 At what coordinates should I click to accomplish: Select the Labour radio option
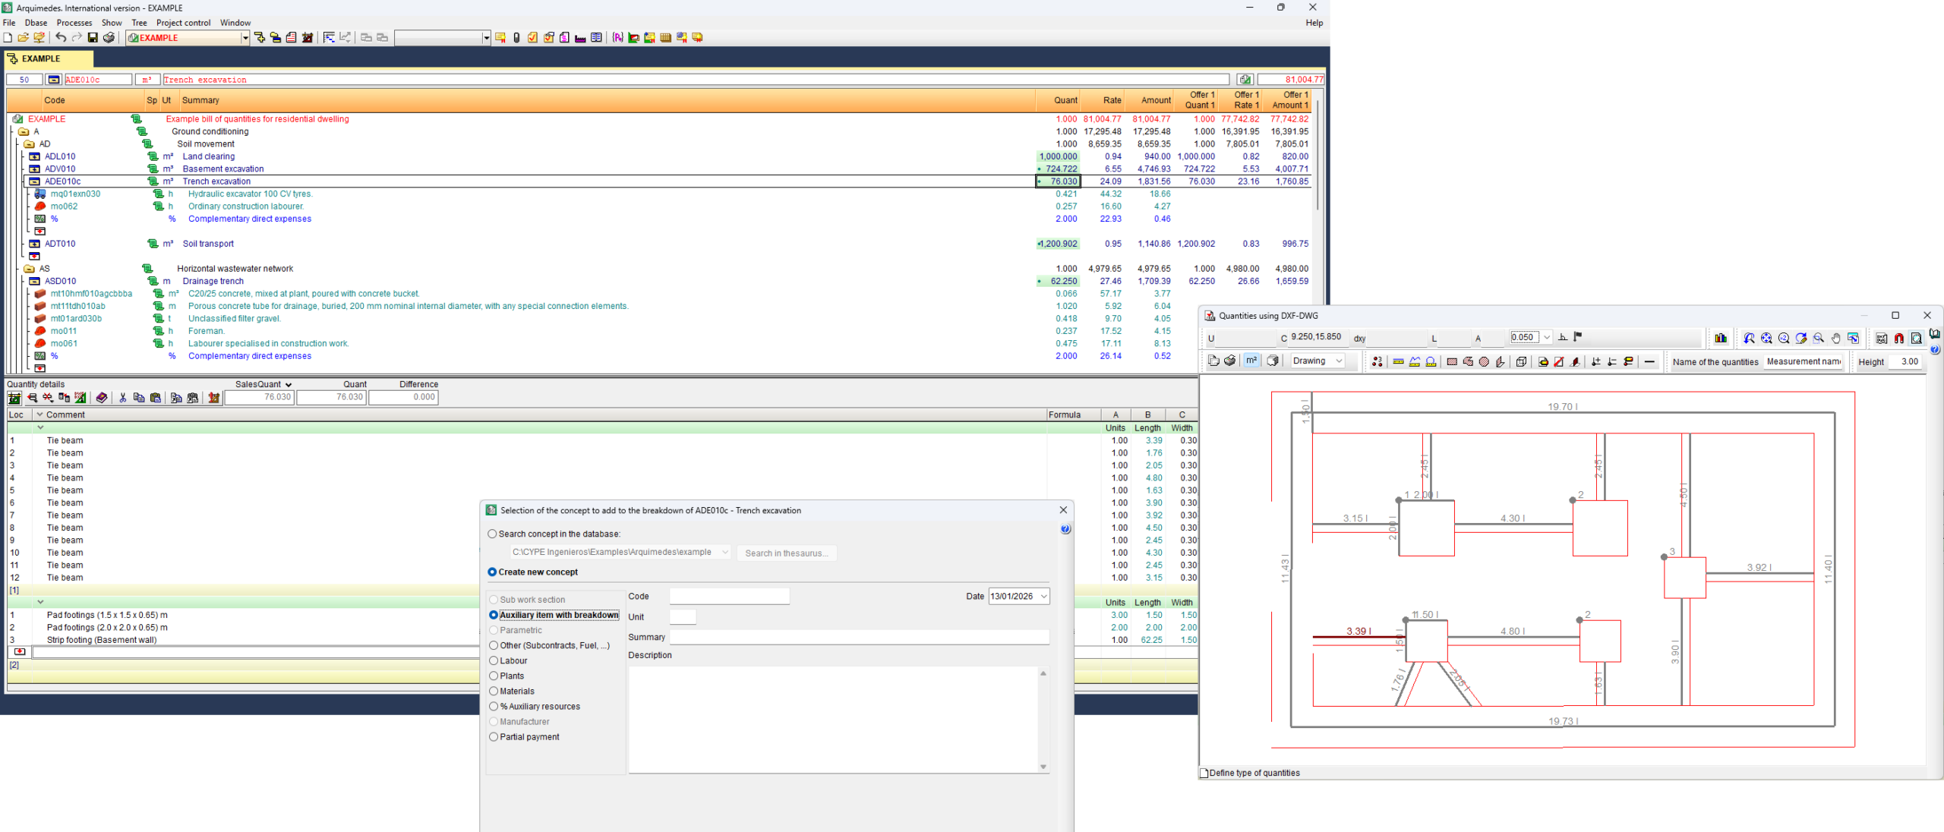(494, 661)
